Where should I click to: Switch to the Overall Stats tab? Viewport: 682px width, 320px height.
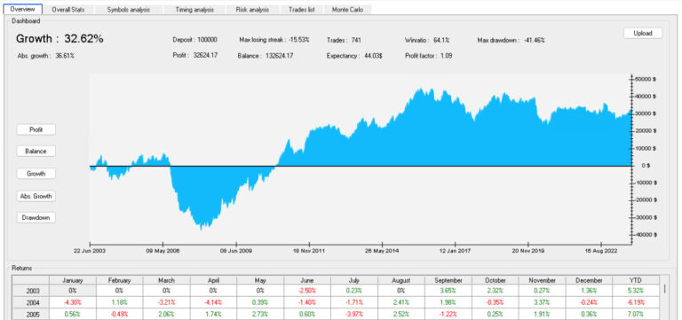(x=68, y=10)
